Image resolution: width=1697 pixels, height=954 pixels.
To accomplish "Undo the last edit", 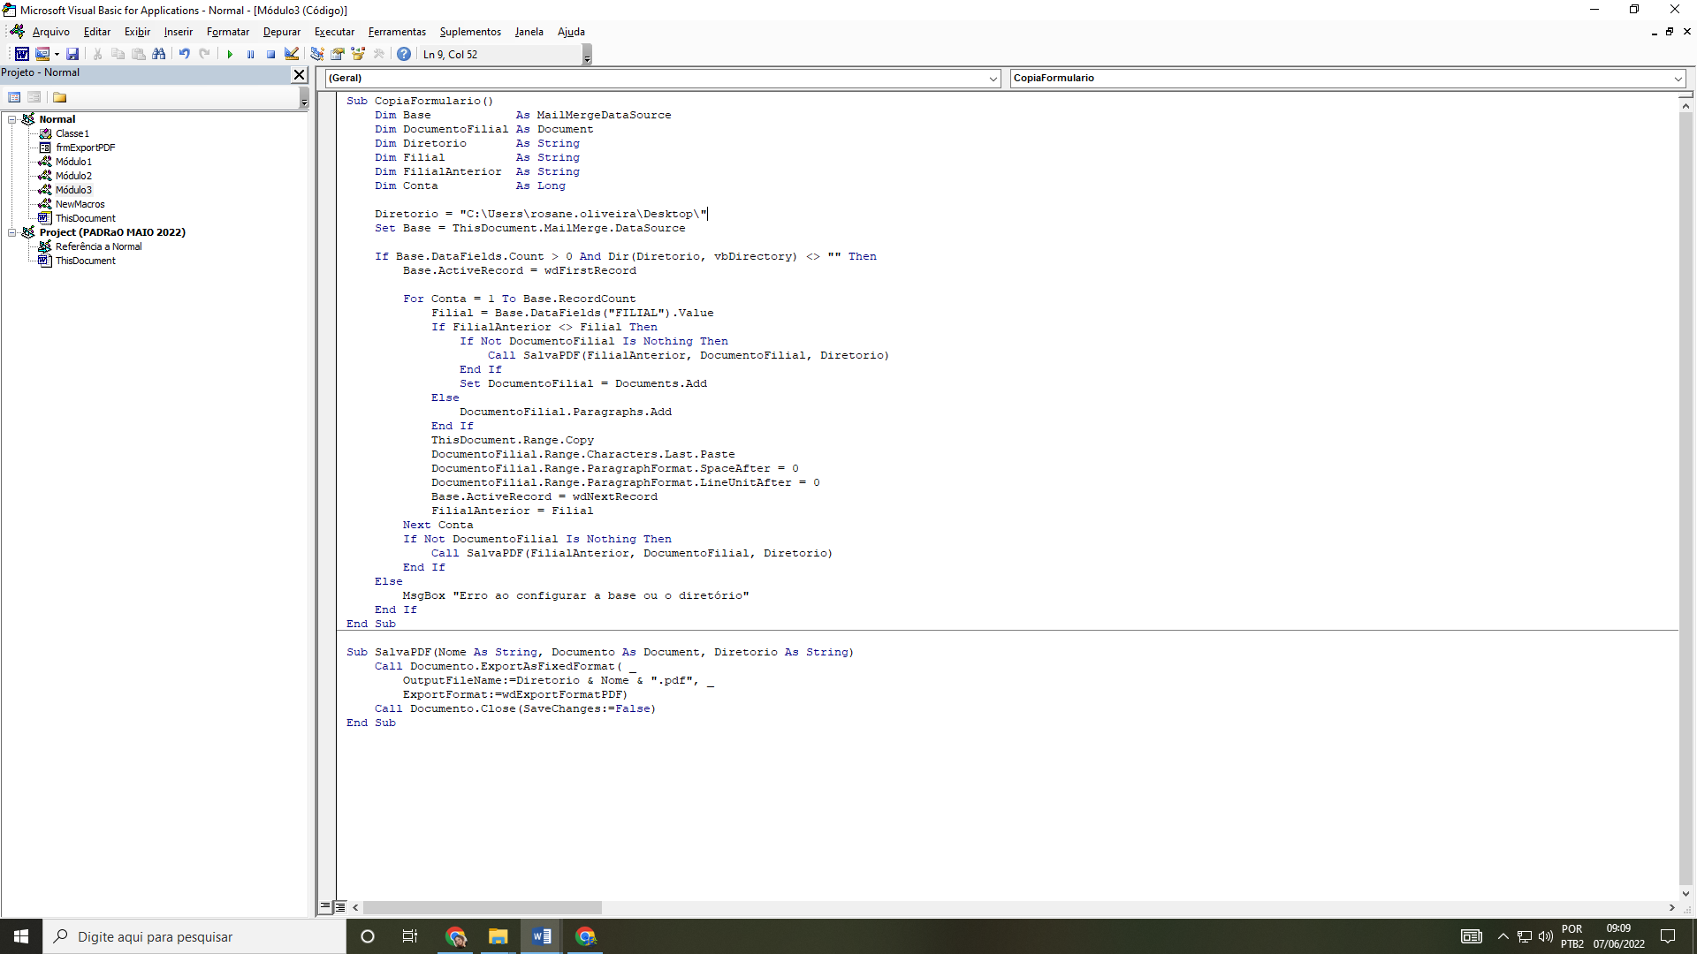I will [184, 54].
